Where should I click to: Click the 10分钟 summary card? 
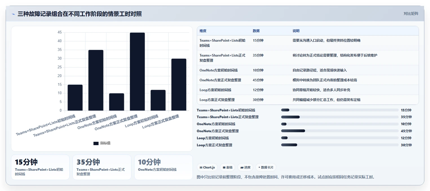[x=164, y=167]
